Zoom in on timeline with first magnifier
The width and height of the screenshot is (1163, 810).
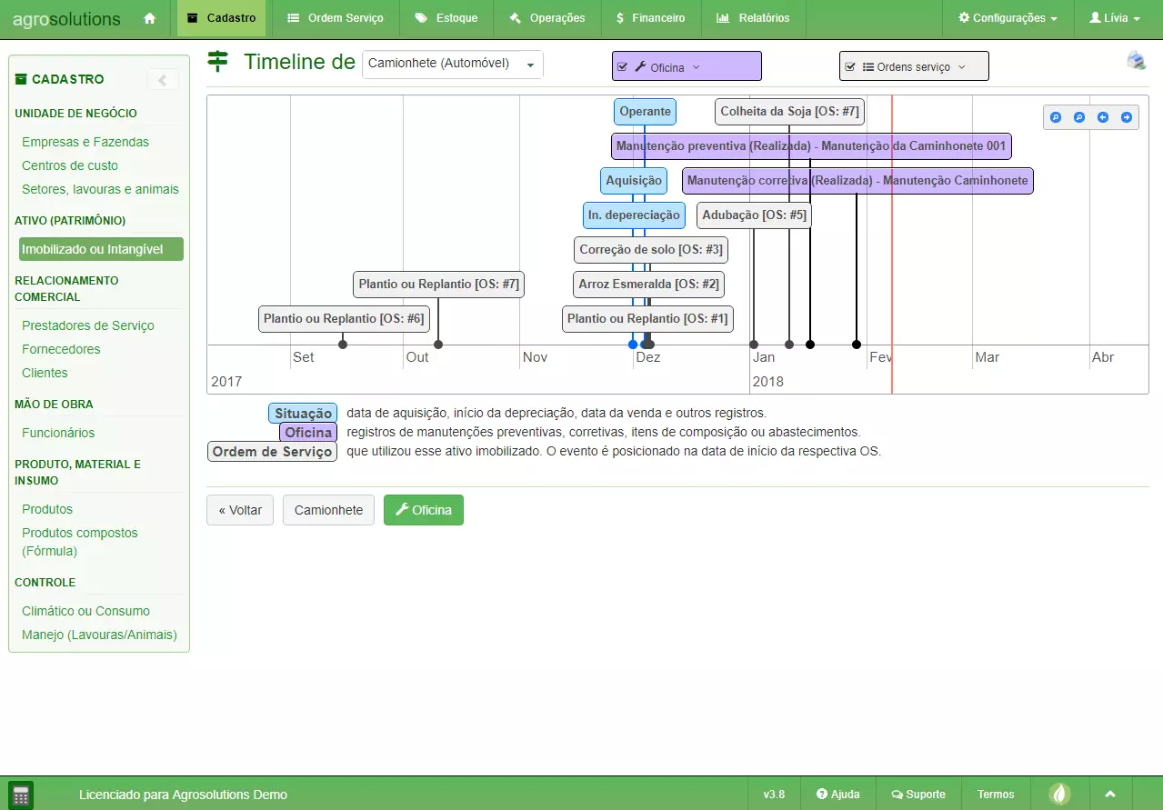[x=1056, y=117]
